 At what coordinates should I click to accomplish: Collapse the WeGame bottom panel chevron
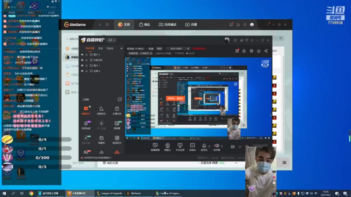click(236, 163)
